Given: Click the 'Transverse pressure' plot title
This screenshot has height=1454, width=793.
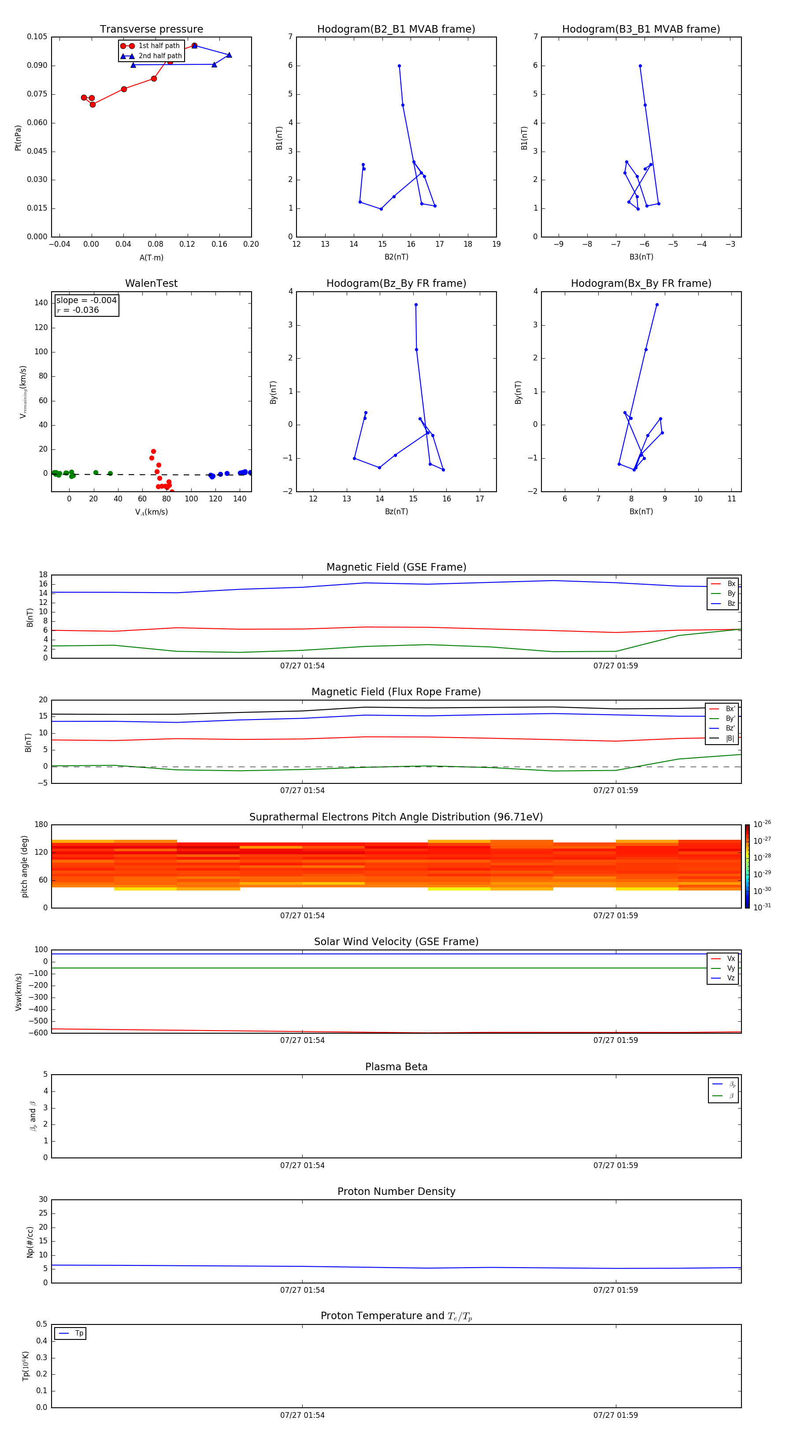Looking at the screenshot, I should (151, 30).
